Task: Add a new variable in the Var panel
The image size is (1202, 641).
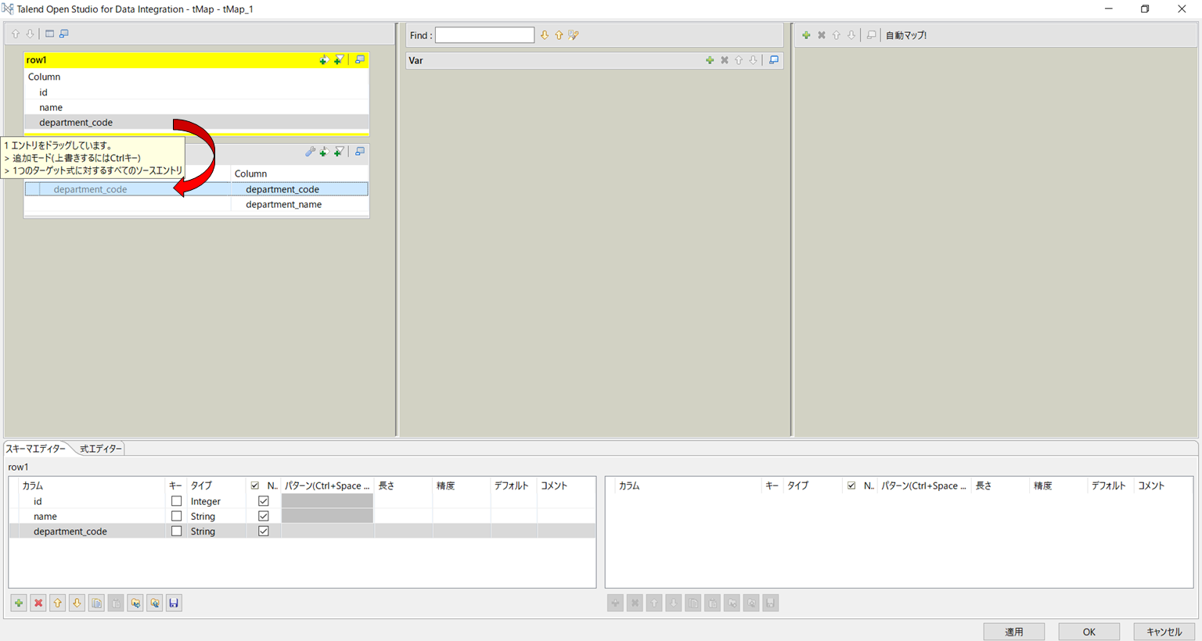Action: pos(711,59)
